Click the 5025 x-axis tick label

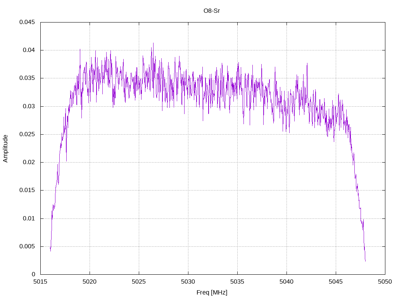click(139, 282)
